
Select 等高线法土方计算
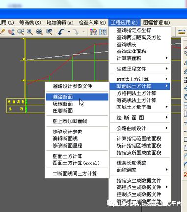[x=140, y=100]
